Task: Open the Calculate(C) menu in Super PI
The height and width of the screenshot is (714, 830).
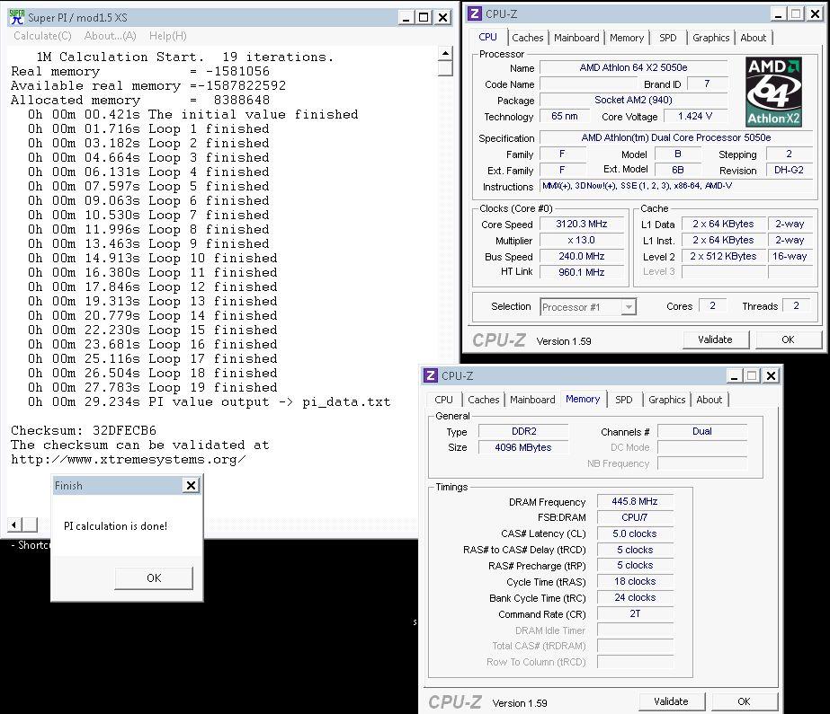Action: coord(42,36)
